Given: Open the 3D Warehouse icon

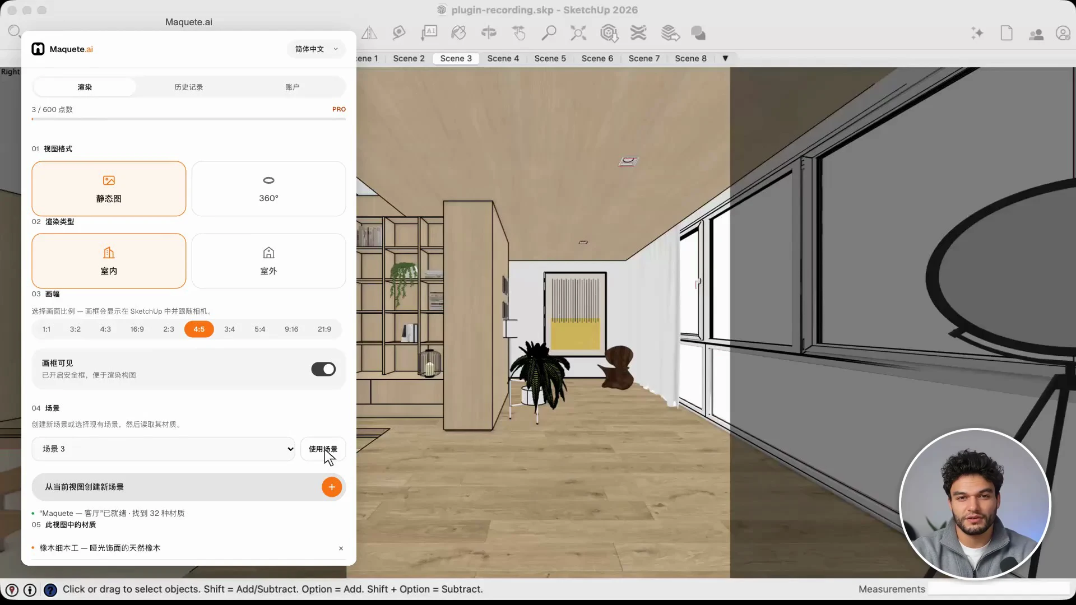Looking at the screenshot, I should pyautogui.click(x=609, y=33).
